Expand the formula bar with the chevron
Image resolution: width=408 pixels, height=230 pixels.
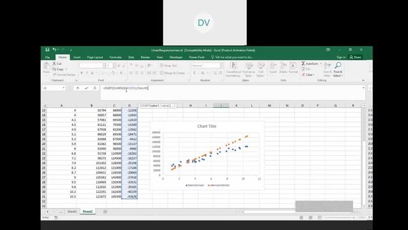[x=363, y=88]
